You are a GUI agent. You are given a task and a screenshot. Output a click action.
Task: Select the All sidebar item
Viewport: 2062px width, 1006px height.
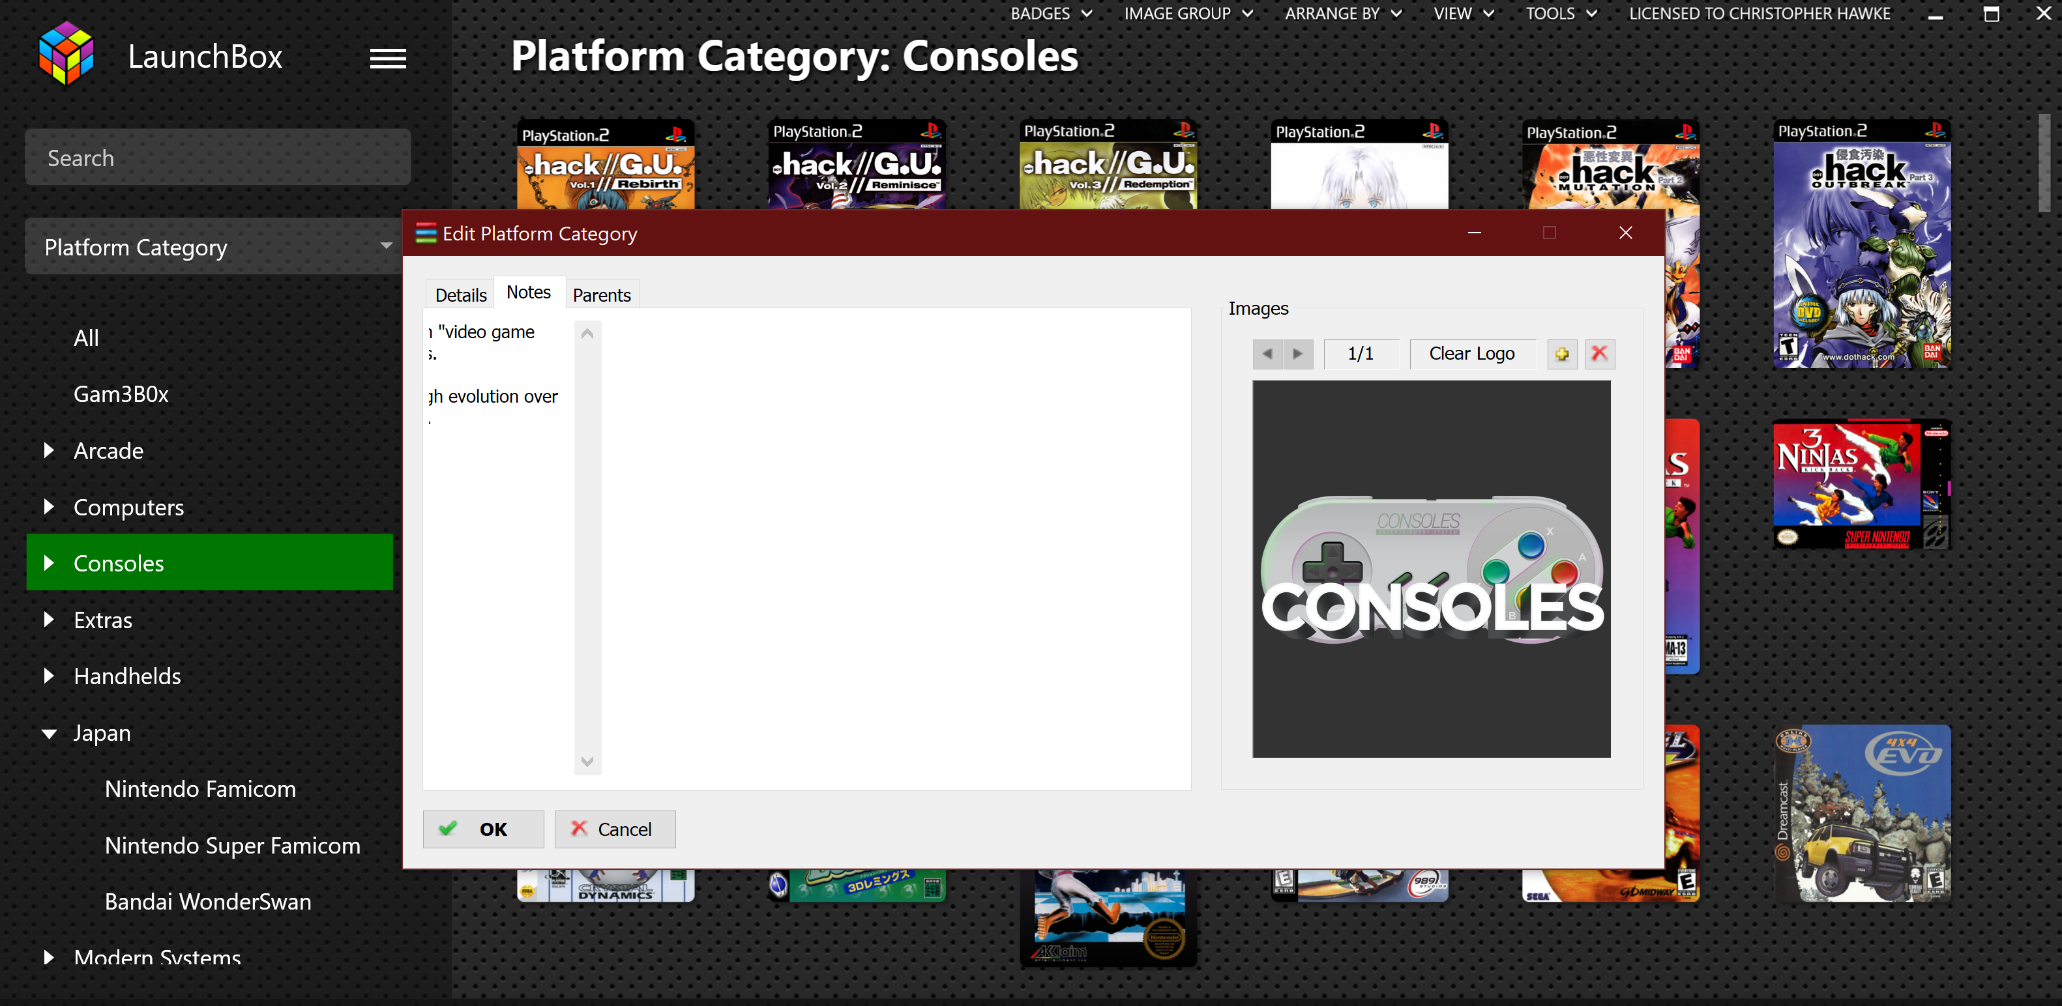(x=87, y=338)
